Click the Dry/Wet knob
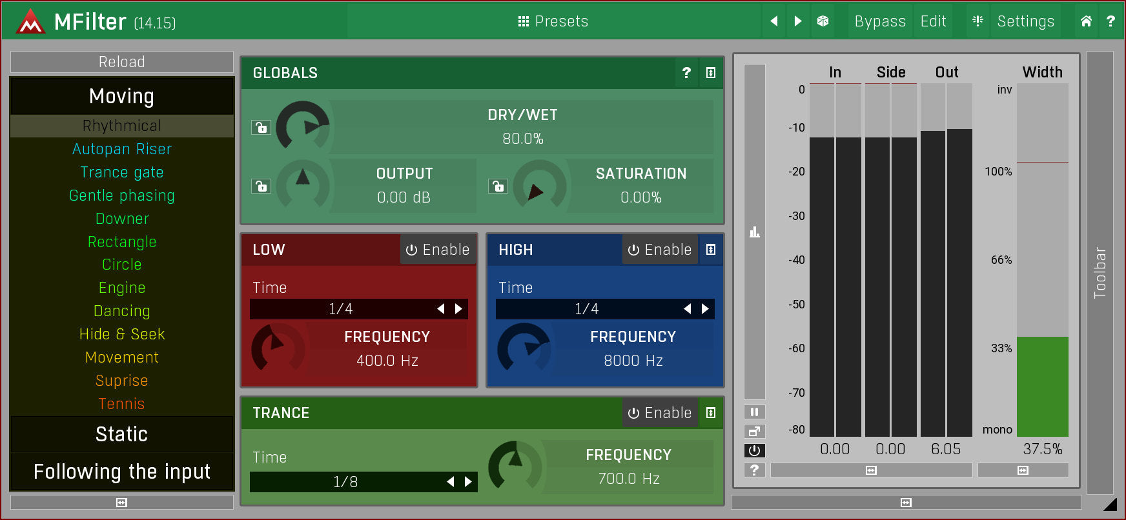 303,127
